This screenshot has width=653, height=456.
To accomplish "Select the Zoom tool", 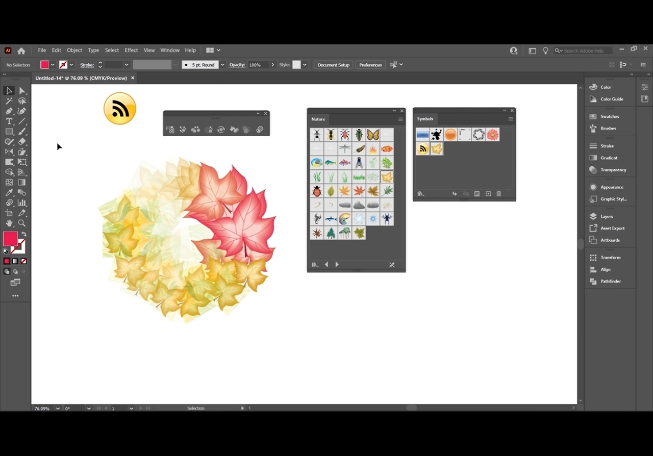I will tap(22, 223).
